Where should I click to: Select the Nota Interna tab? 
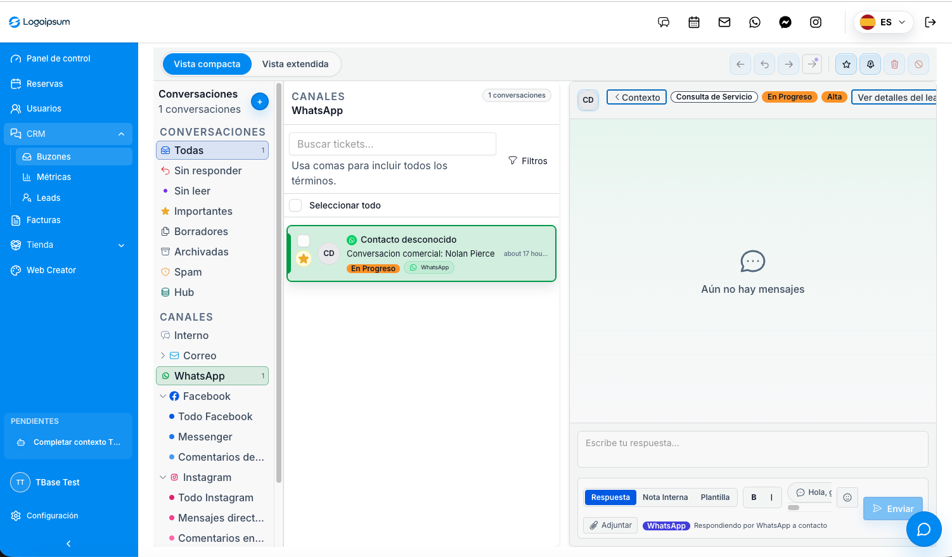(x=665, y=497)
